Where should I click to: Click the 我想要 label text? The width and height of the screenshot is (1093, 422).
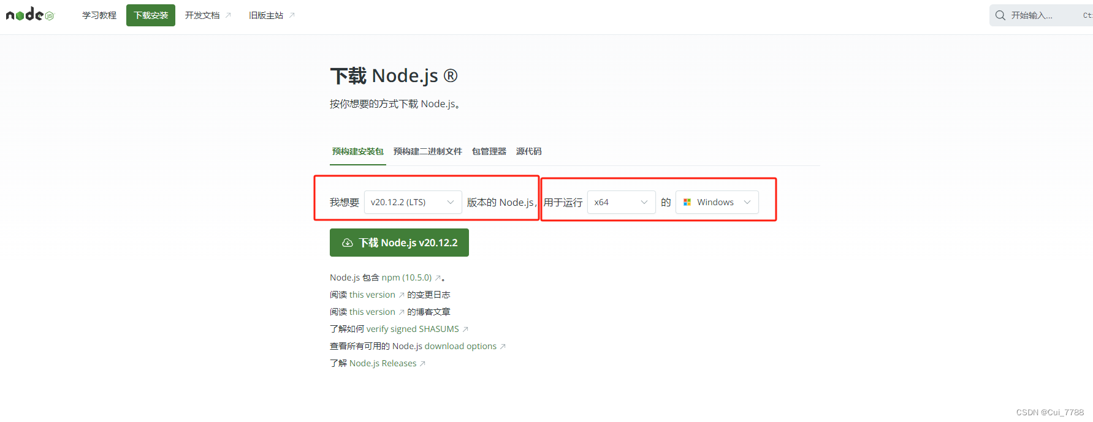(x=345, y=202)
